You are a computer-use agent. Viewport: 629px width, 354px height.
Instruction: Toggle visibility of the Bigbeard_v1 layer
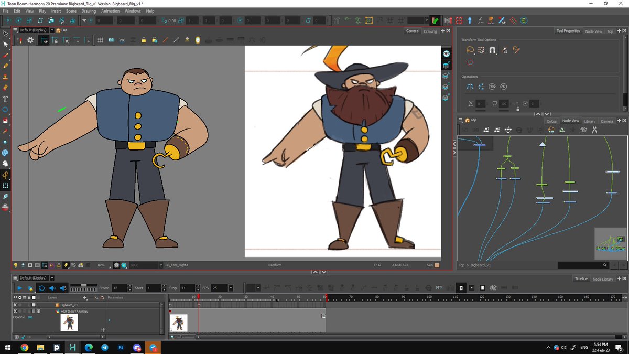click(16, 305)
